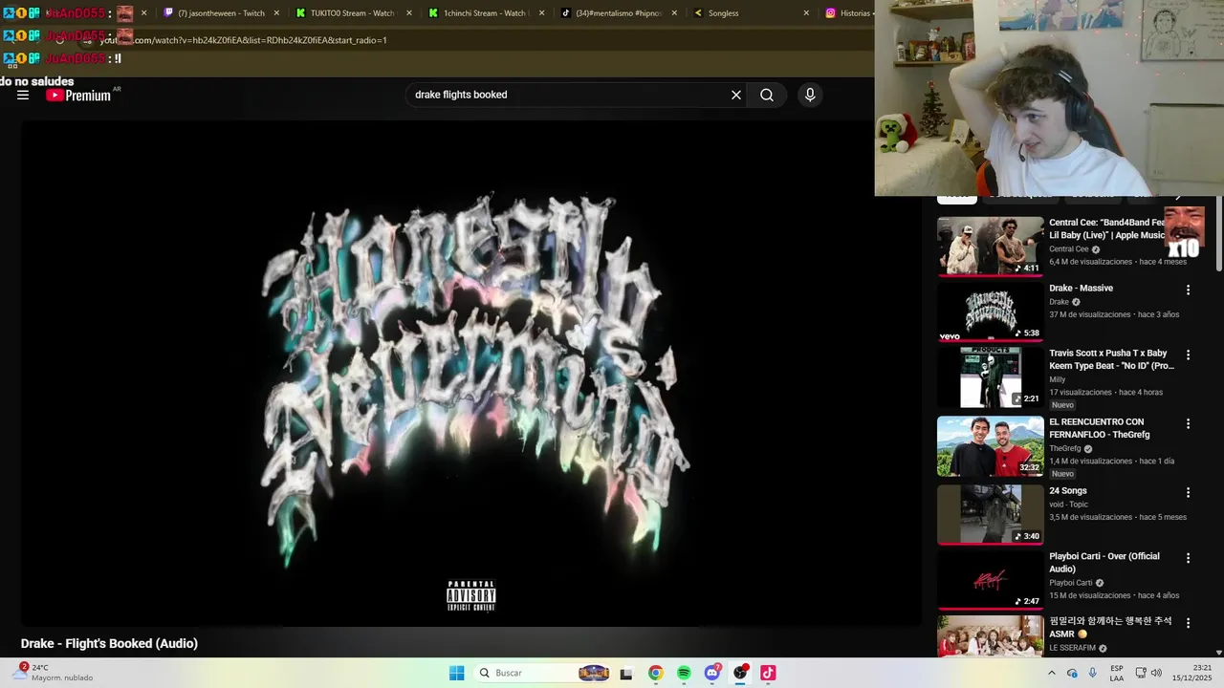Show hidden system tray icons
Image resolution: width=1224 pixels, height=688 pixels.
[1052, 673]
